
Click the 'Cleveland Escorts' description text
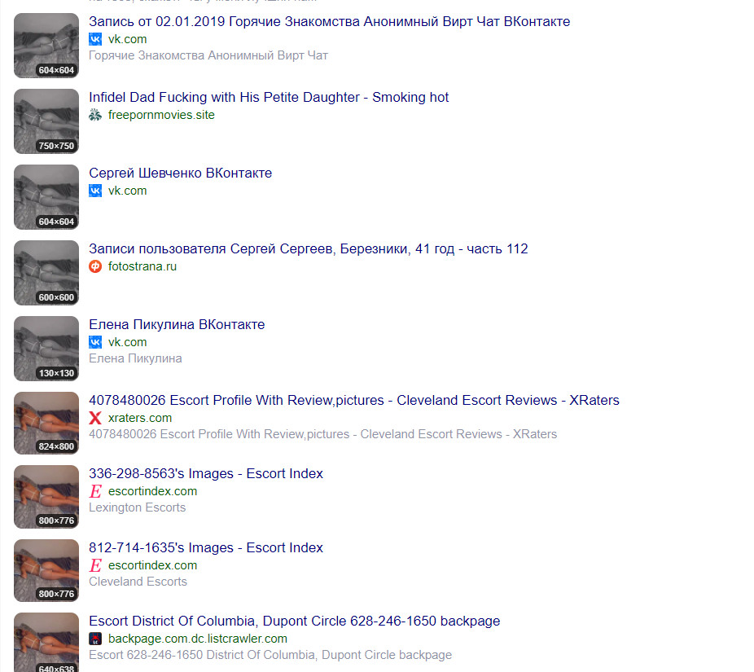click(x=138, y=582)
